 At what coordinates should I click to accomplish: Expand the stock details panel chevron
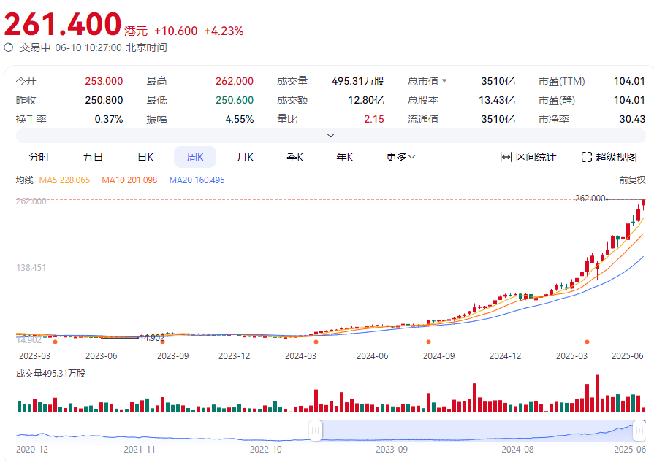pos(330,135)
